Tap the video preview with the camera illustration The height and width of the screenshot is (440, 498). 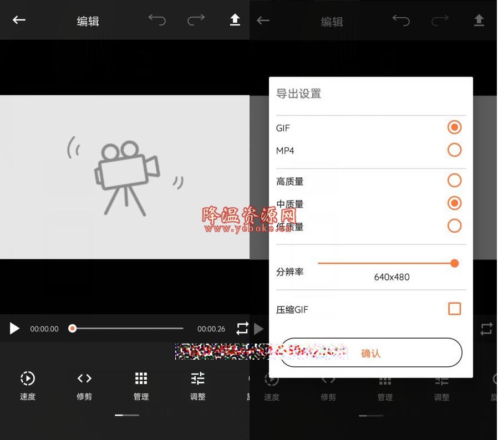[x=124, y=177]
